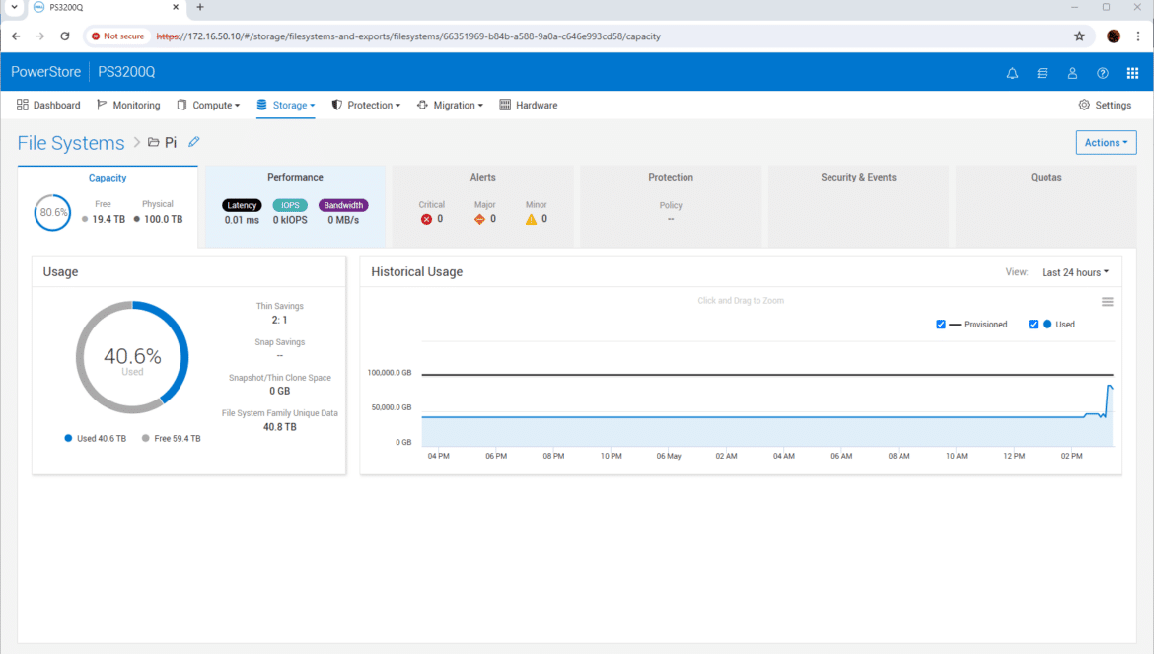Click the Free 19.4 TB value

coord(108,219)
